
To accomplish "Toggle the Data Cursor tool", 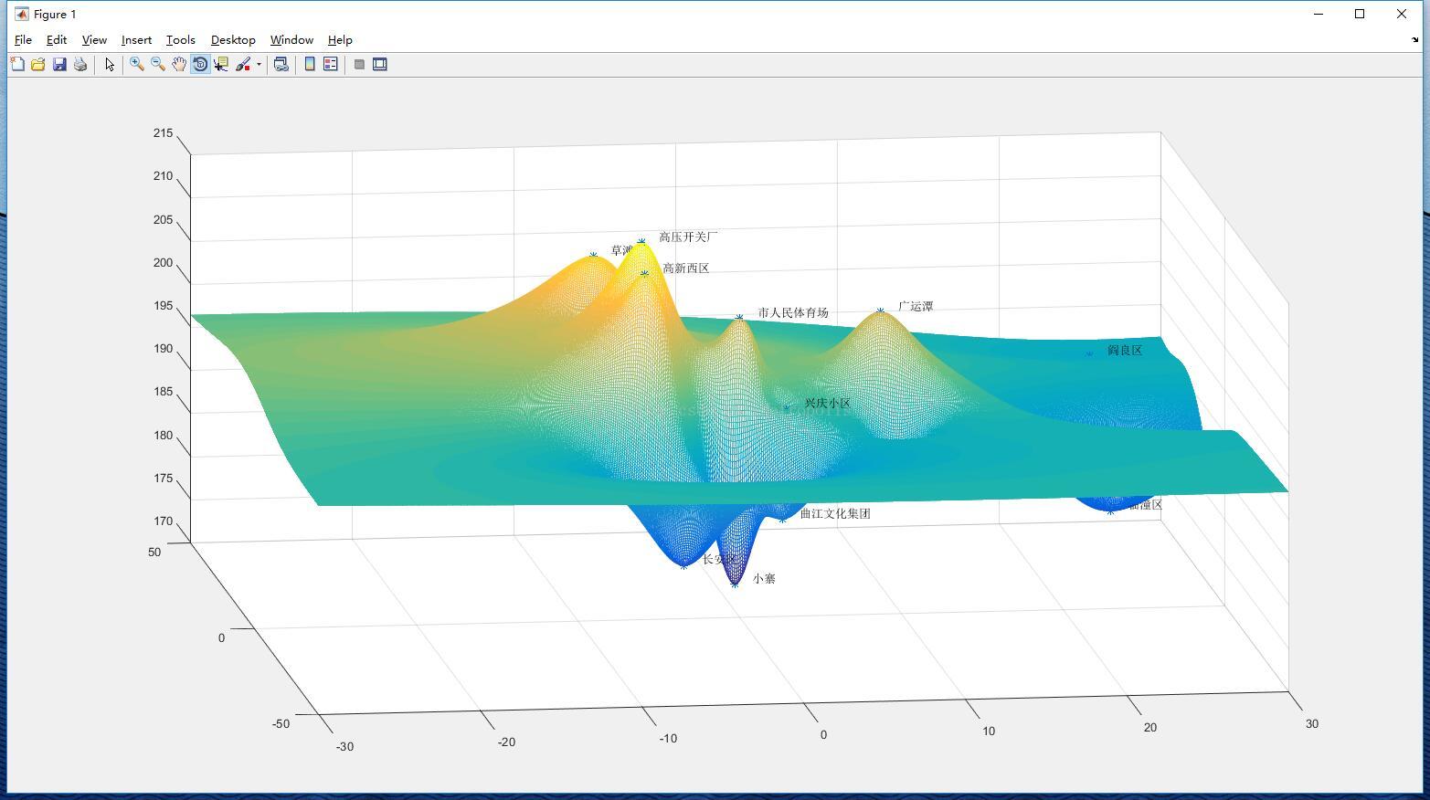I will point(221,64).
